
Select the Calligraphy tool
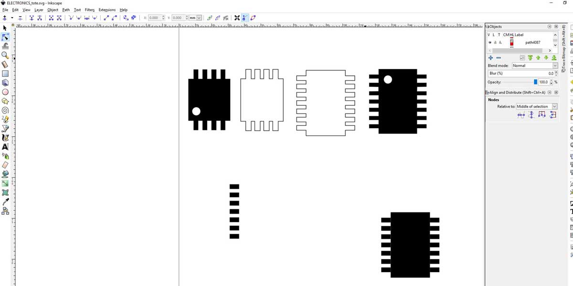click(x=5, y=137)
